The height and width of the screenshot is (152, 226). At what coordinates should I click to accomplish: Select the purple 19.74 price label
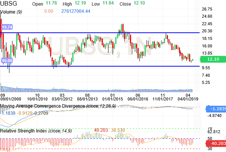7,27
